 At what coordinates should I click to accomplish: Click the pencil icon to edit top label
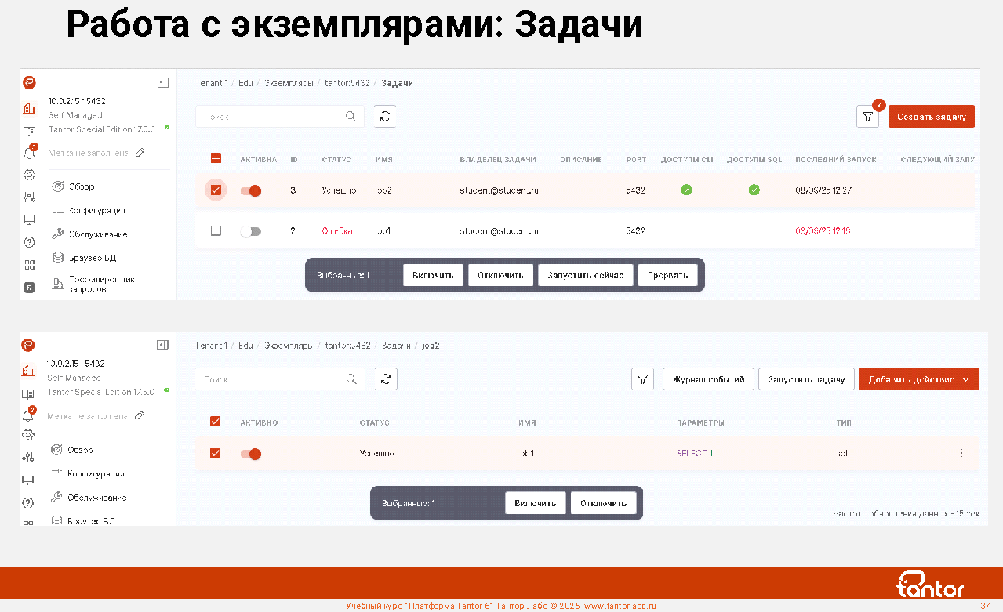tap(140, 153)
